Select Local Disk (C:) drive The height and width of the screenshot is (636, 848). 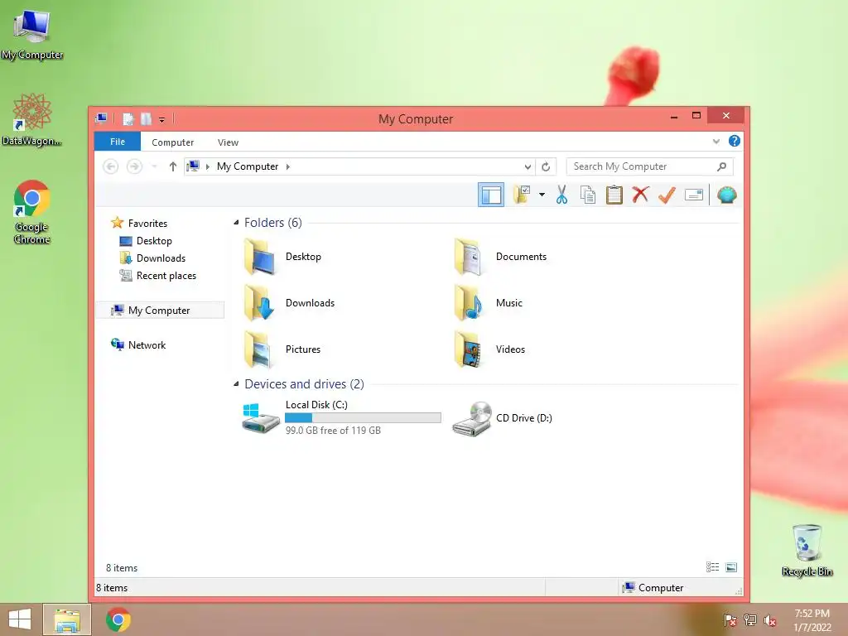tap(342, 417)
